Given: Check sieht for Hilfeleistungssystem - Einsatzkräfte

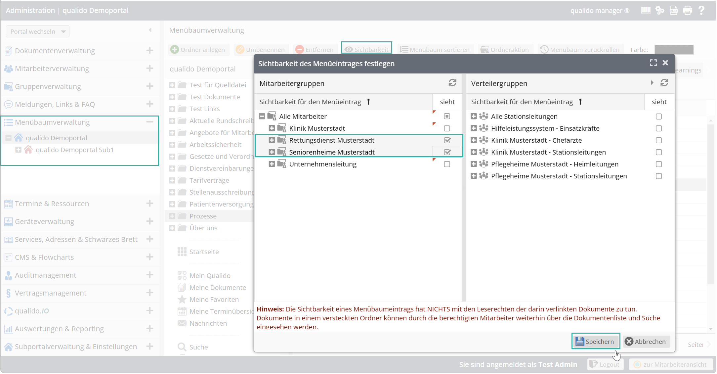Looking at the screenshot, I should [659, 128].
